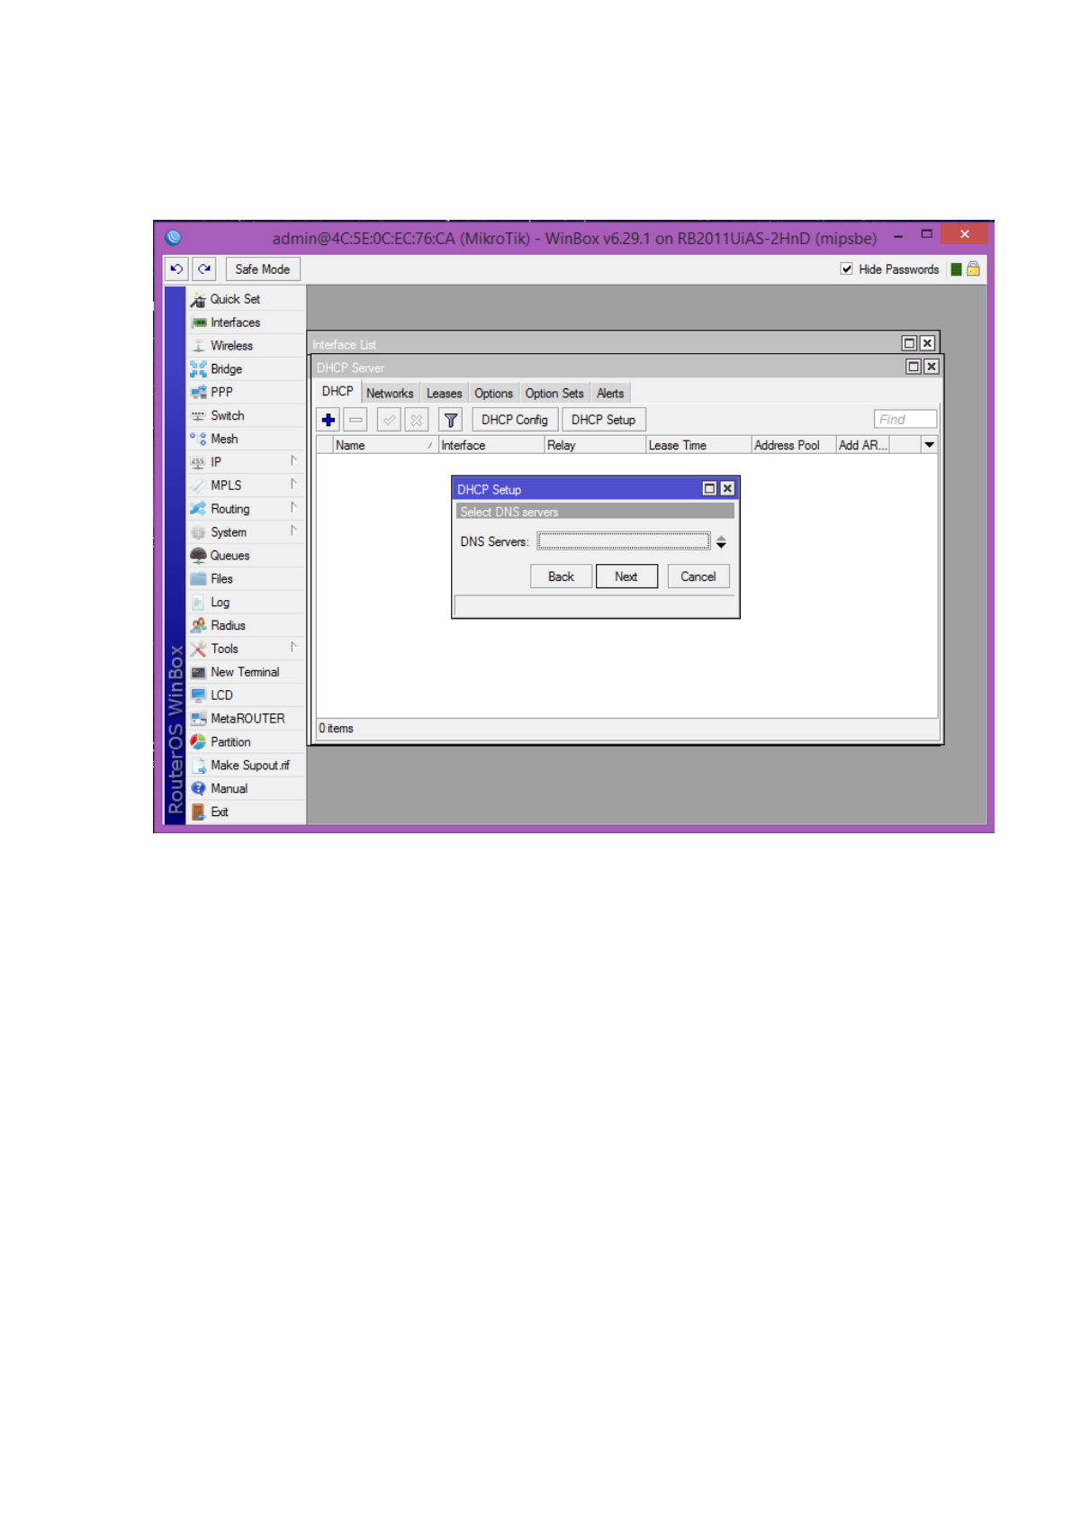Expand the Routing submenu
Image resolution: width=1072 pixels, height=1517 pixels.
(x=293, y=509)
